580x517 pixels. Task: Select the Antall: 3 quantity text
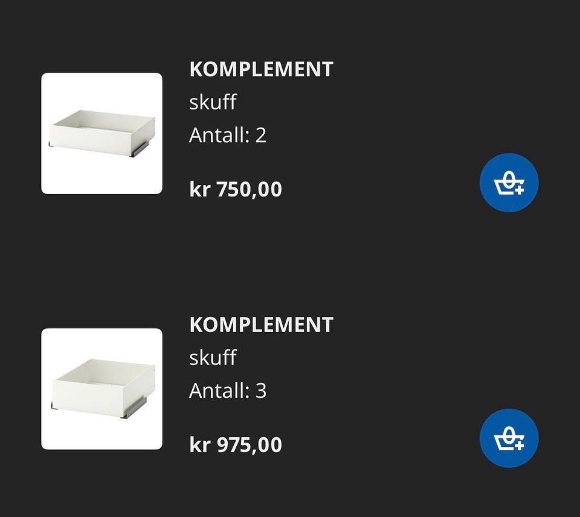228,391
